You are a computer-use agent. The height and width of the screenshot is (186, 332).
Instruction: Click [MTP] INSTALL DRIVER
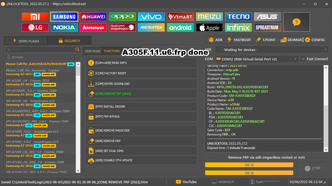(x=141, y=107)
